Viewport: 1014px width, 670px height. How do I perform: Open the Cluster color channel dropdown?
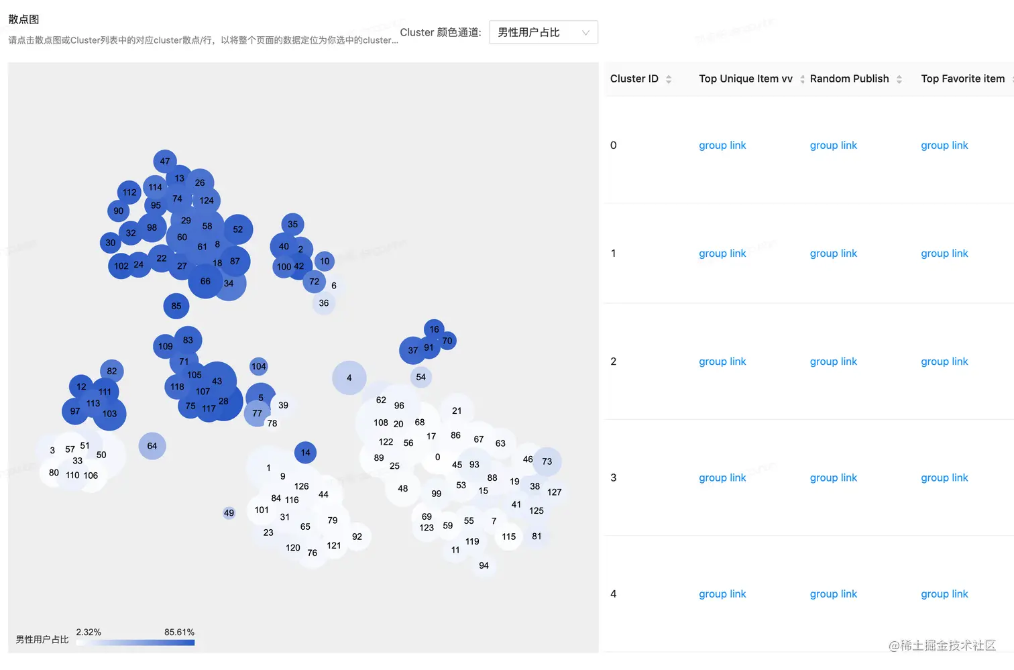point(543,32)
